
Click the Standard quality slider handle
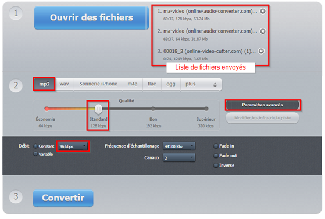tap(98, 109)
